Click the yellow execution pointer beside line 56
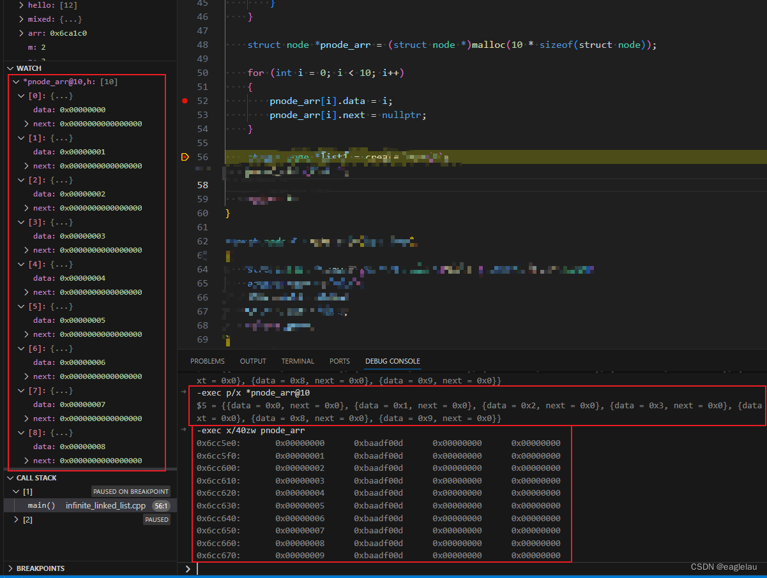Screen dimensions: 767x578 (x=185, y=156)
